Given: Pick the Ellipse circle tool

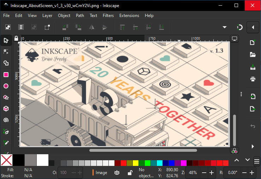Looking at the screenshot, I should pyautogui.click(x=6, y=86).
